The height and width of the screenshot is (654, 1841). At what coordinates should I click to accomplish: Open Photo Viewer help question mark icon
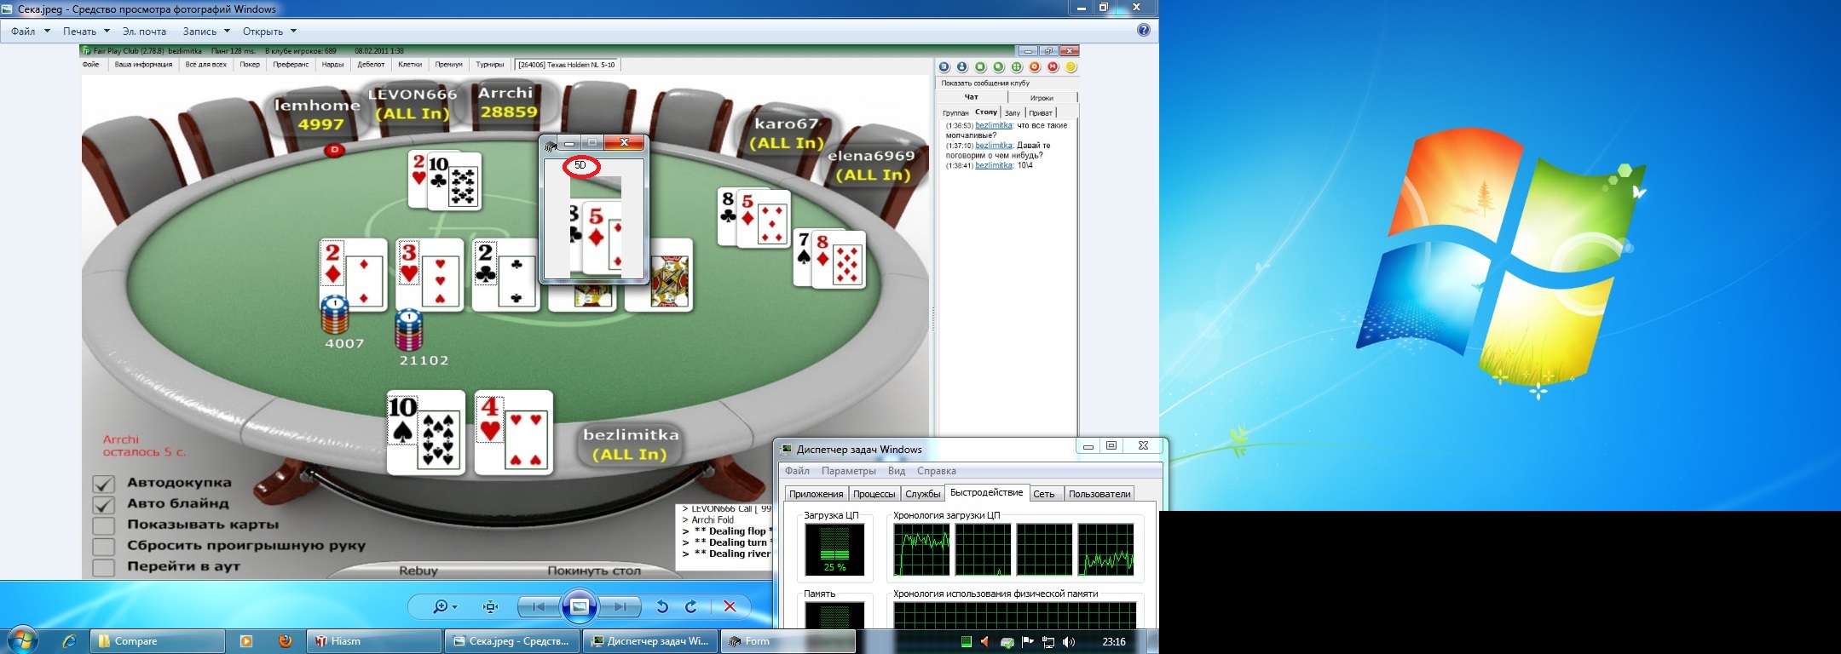[x=1144, y=31]
